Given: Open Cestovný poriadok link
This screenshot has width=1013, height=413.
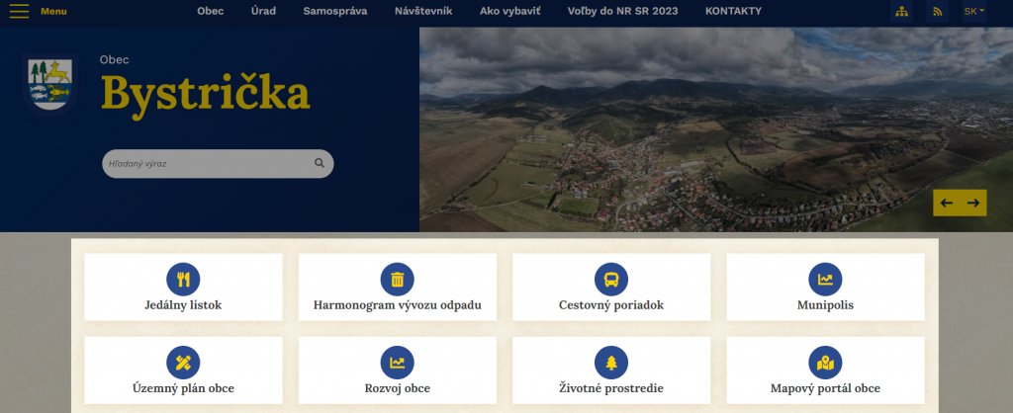Looking at the screenshot, I should click(611, 306).
